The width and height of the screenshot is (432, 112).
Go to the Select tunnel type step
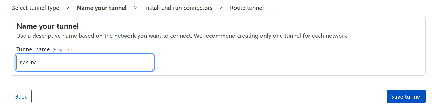tap(36, 8)
